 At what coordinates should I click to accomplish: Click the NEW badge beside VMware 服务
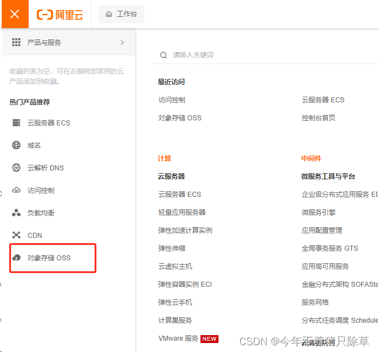(x=210, y=339)
